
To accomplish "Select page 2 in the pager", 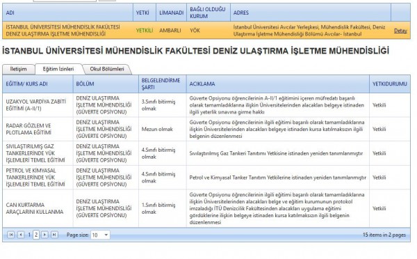I will [x=36, y=235].
